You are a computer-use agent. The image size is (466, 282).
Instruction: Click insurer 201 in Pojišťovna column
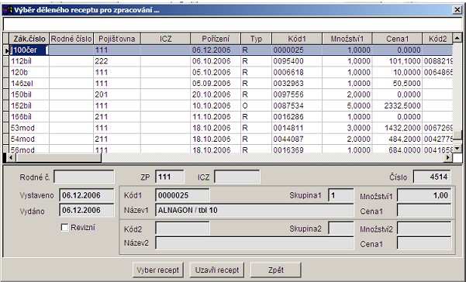(x=102, y=95)
